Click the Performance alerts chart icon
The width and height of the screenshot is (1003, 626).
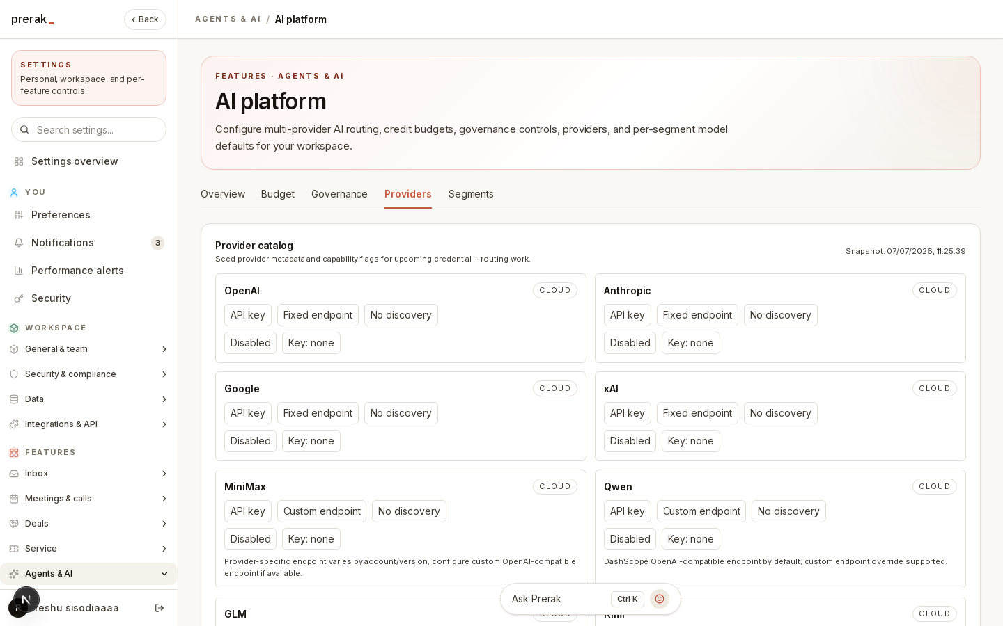[19, 271]
